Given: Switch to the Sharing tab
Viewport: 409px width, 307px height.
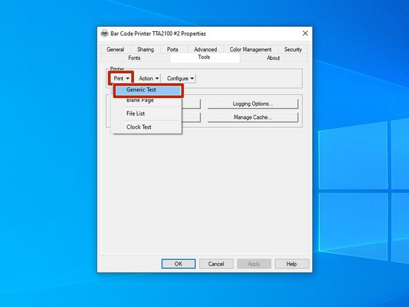Looking at the screenshot, I should 145,49.
